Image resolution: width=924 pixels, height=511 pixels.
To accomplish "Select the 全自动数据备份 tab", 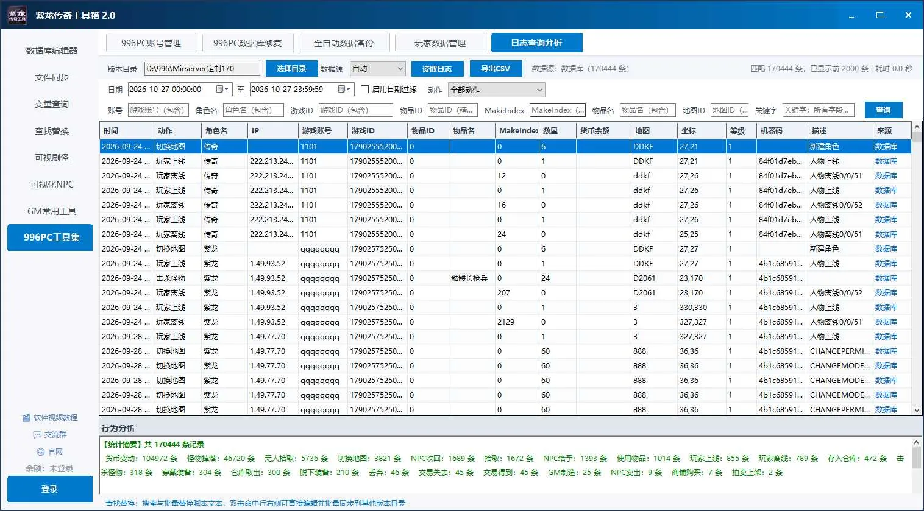I will click(344, 43).
